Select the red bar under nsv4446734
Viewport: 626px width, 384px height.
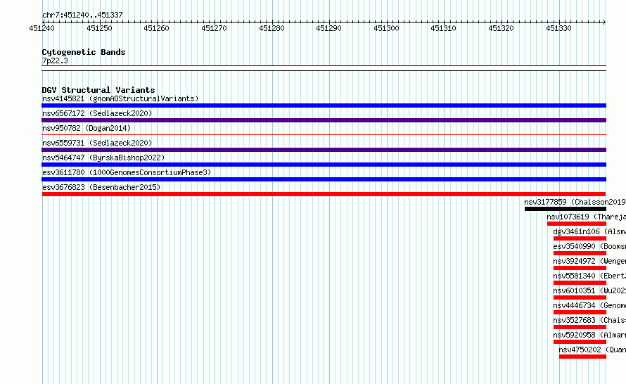(580, 312)
